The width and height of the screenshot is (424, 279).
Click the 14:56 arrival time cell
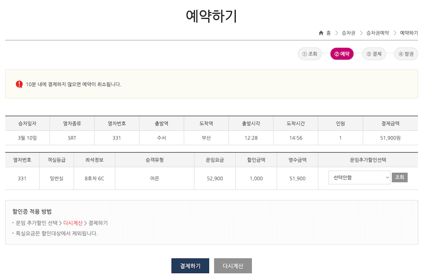[x=296, y=138]
